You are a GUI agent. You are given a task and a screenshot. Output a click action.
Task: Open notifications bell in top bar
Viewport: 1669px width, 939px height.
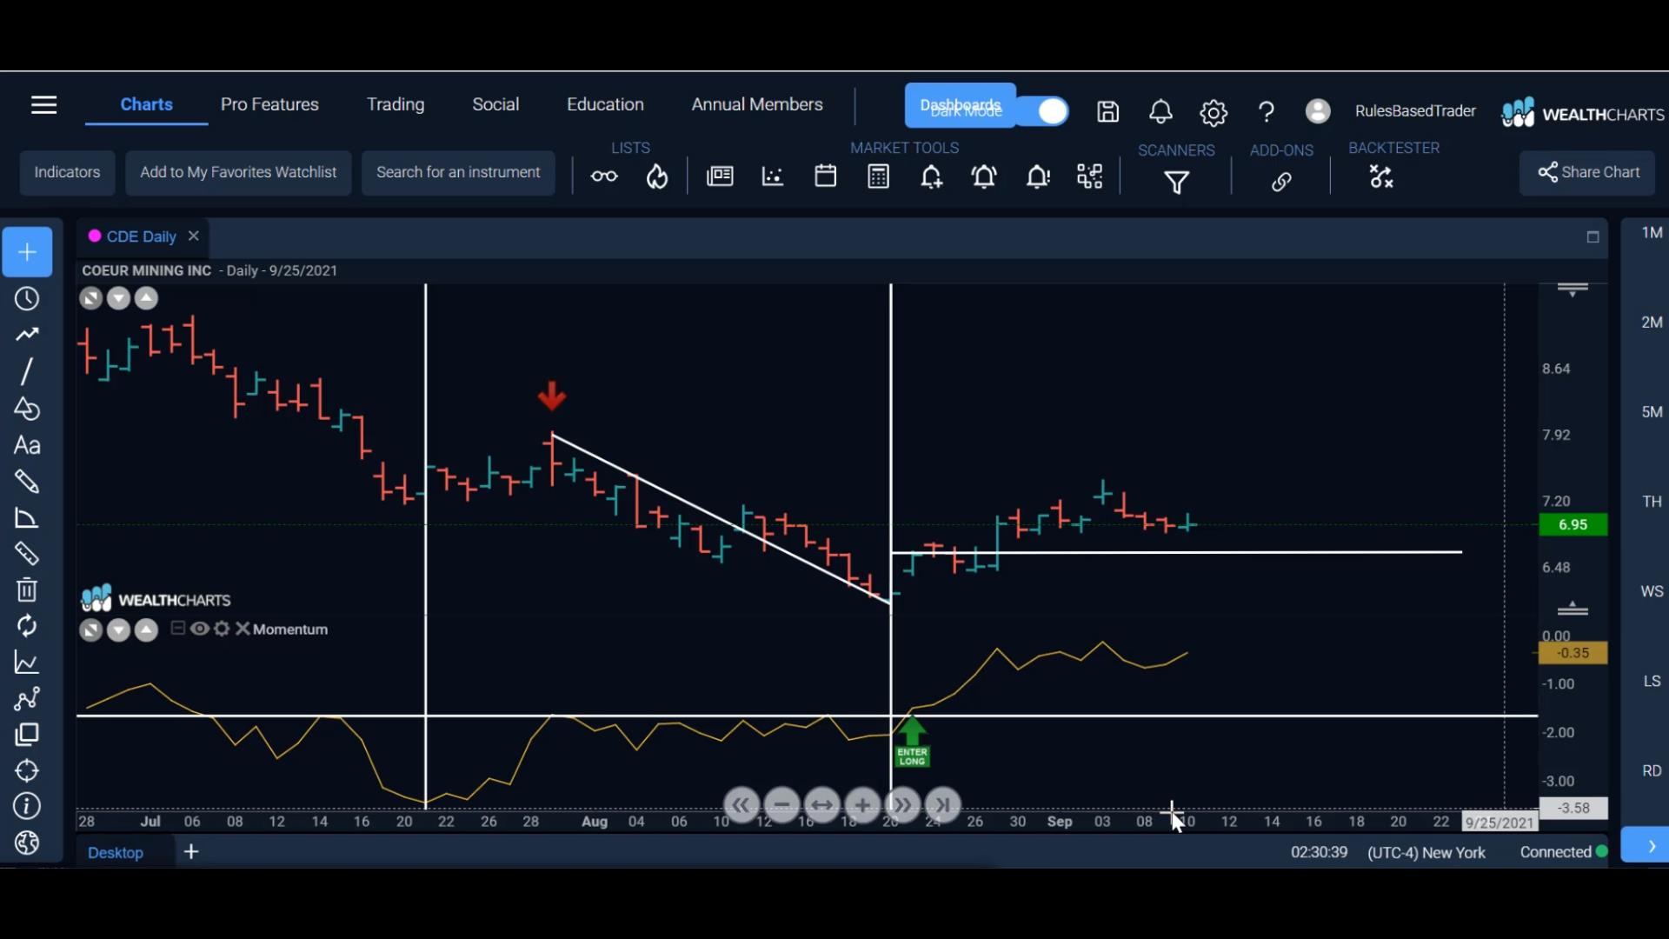(x=1160, y=111)
